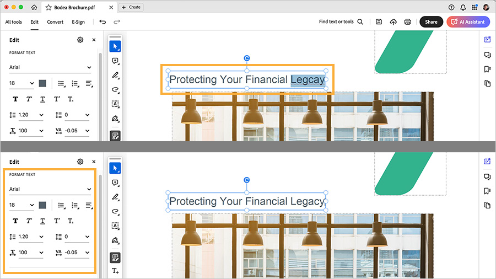
Task: Expand the Arial font dropdown in upper panel
Action: click(50, 67)
